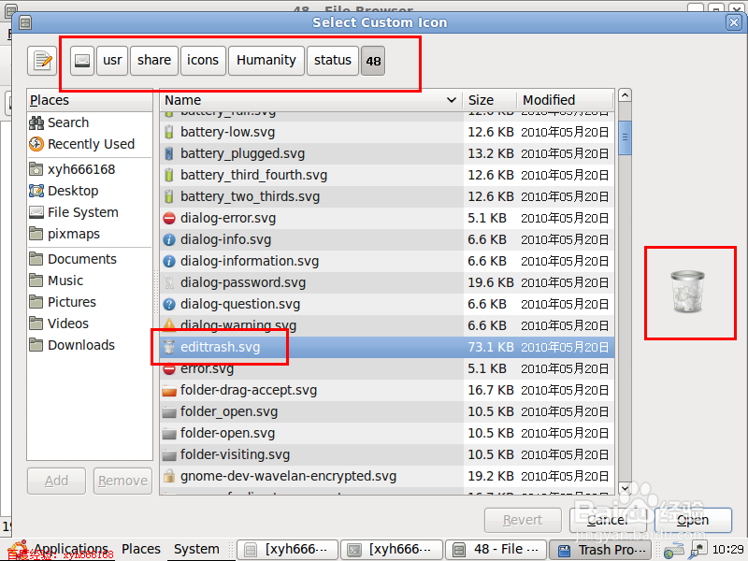
Task: Cancel the Select Custom Icon dialog
Action: [607, 520]
